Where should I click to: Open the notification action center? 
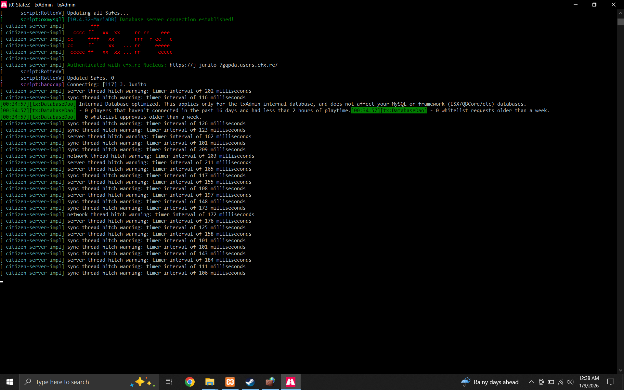click(611, 382)
